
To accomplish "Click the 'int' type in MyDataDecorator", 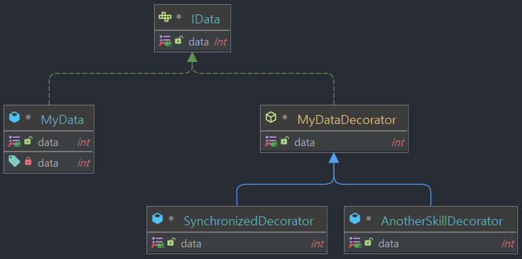I will (x=398, y=143).
